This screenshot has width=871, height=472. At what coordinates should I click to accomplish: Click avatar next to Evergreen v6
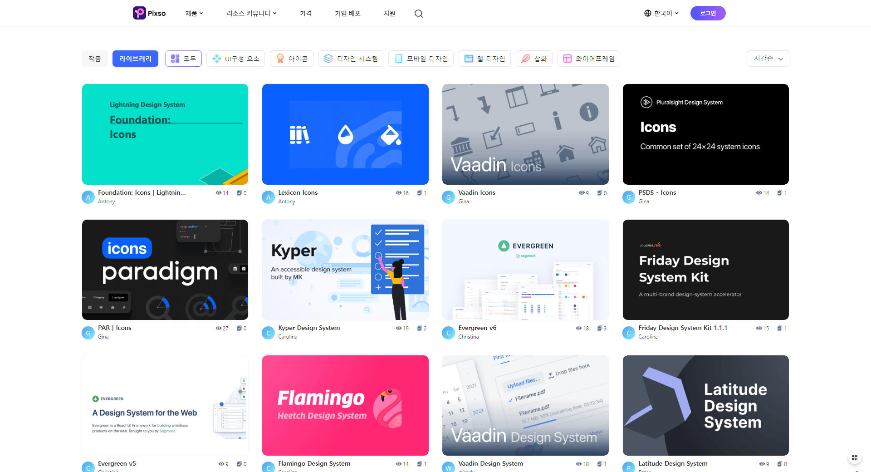click(448, 333)
